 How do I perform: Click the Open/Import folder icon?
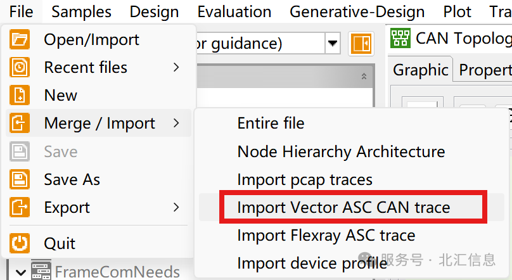point(20,39)
